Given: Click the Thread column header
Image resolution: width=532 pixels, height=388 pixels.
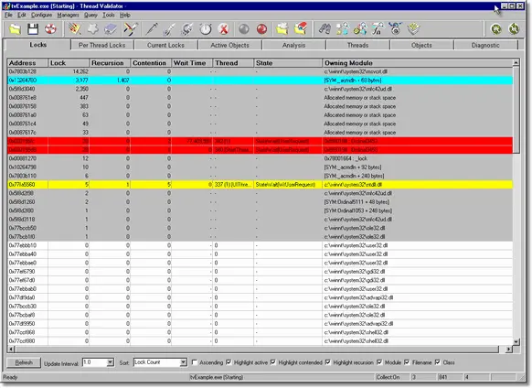Looking at the screenshot, I should pyautogui.click(x=233, y=63).
